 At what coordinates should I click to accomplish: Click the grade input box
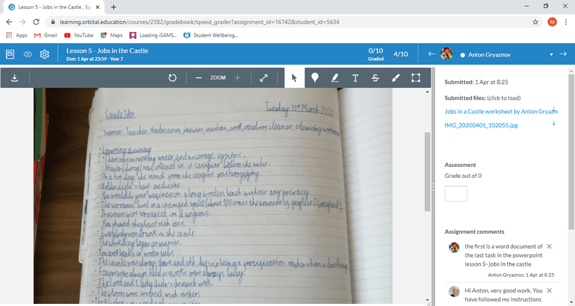(456, 194)
